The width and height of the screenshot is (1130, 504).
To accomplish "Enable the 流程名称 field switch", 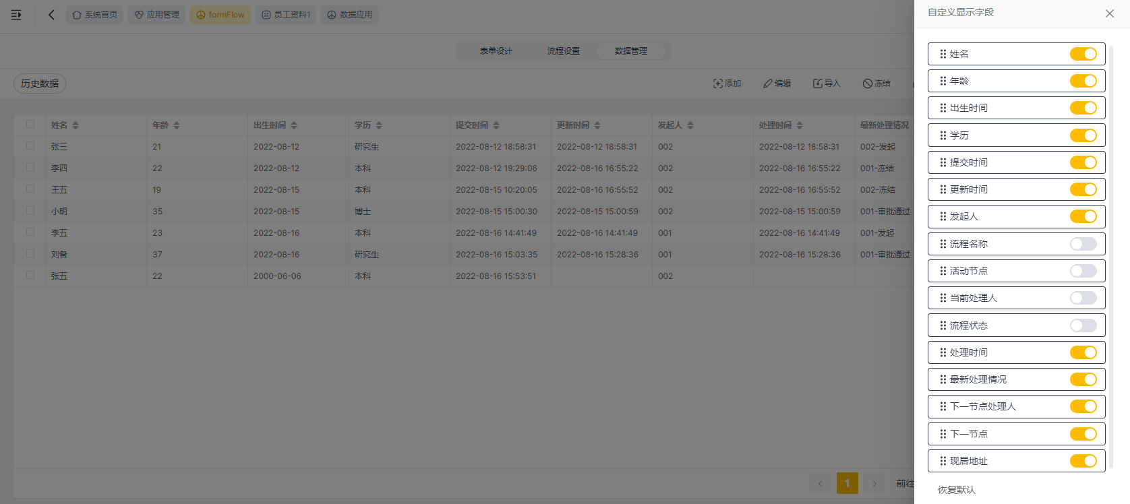I will pyautogui.click(x=1083, y=244).
